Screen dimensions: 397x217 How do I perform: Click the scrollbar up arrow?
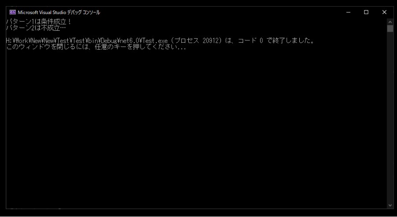click(390, 22)
